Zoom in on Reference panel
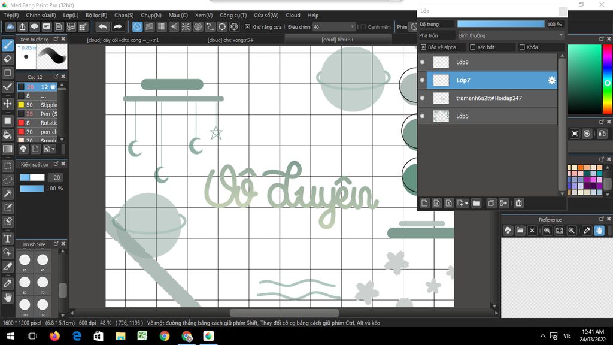The width and height of the screenshot is (613, 345). (547, 231)
